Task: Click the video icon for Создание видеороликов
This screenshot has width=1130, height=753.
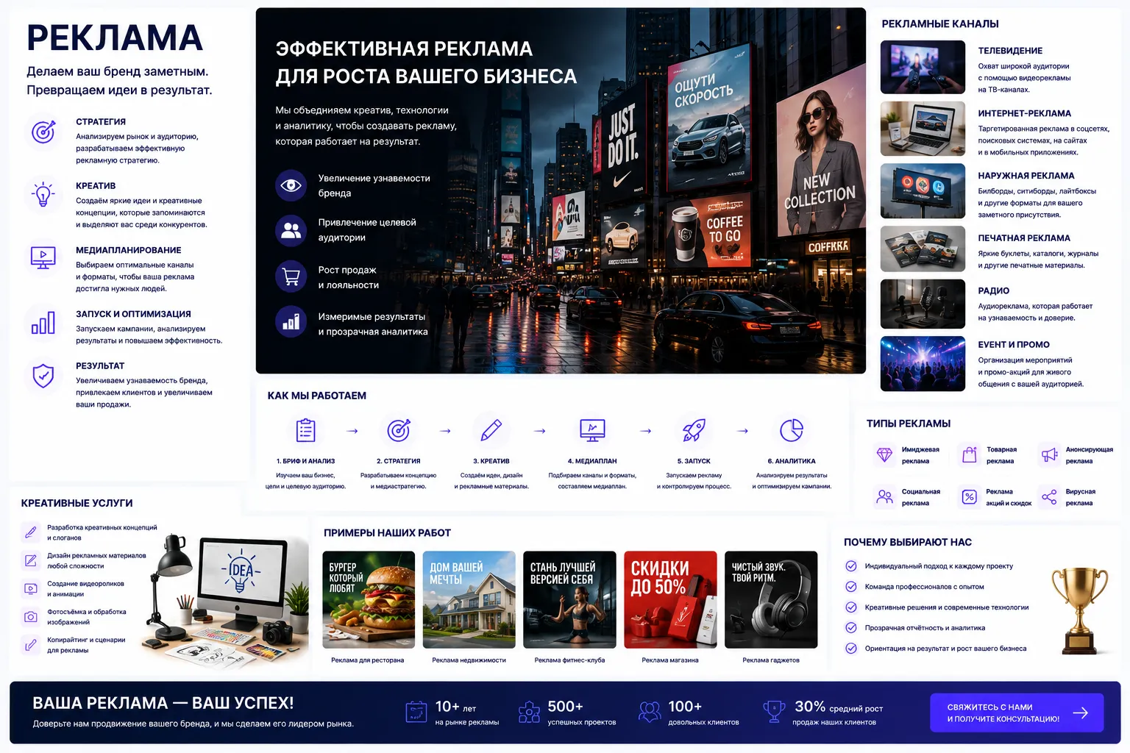Action: (31, 588)
